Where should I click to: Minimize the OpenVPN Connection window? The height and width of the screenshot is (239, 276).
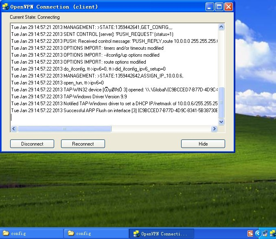tap(210, 7)
